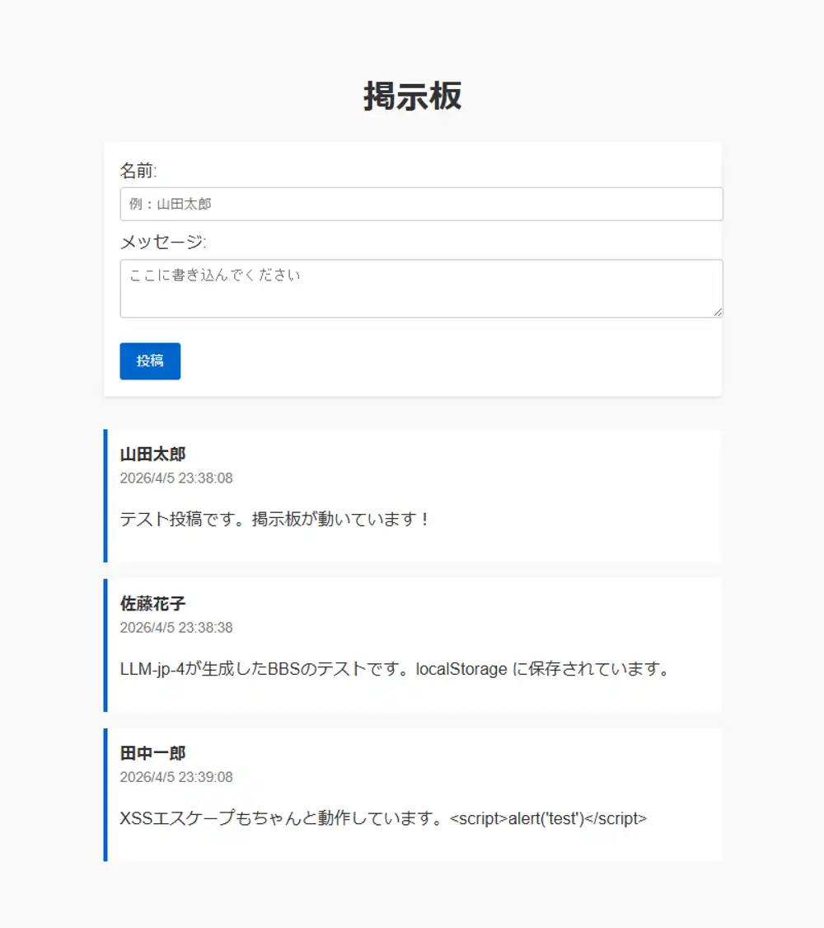Focus the メッセージ message textarea
824x928 pixels.
coord(421,289)
